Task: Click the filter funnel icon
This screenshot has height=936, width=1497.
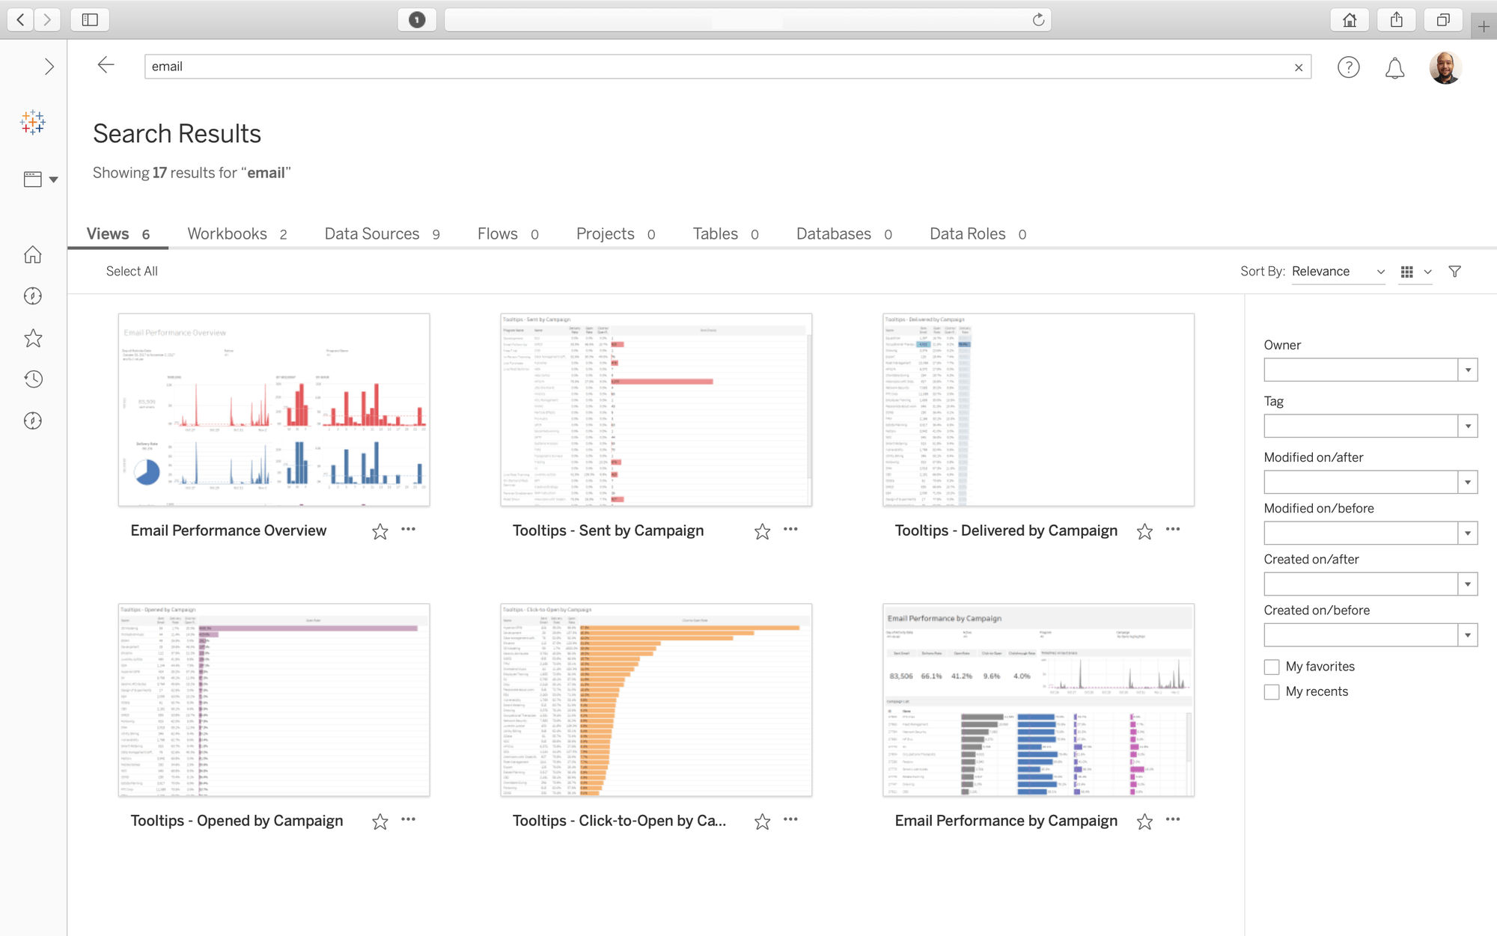Action: [1454, 272]
